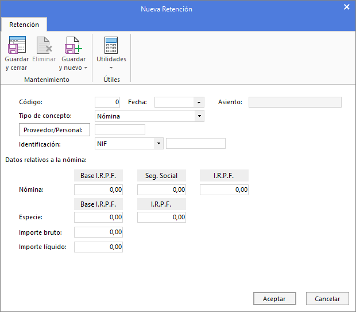
Task: Click the Guardar y nuevo icon
Action: (x=73, y=45)
